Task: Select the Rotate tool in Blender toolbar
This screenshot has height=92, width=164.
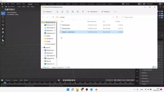Action: (3, 25)
